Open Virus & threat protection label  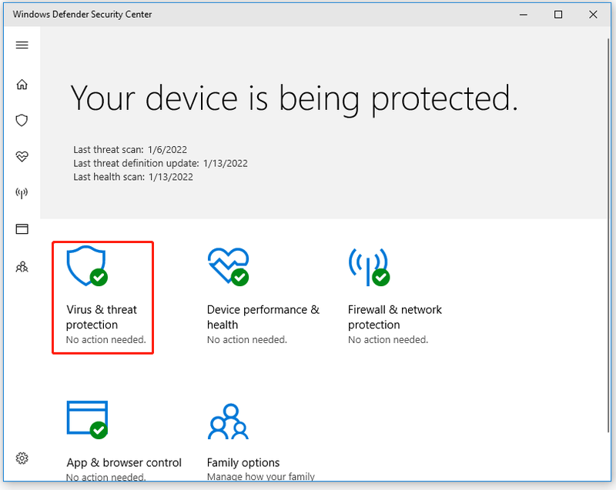coord(102,317)
